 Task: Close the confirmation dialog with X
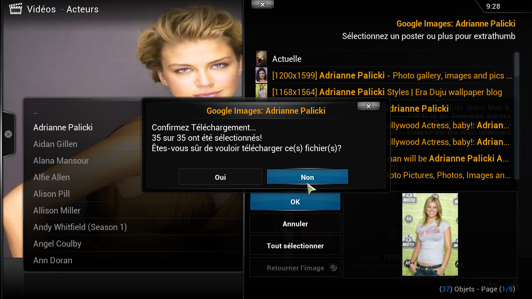[368, 106]
